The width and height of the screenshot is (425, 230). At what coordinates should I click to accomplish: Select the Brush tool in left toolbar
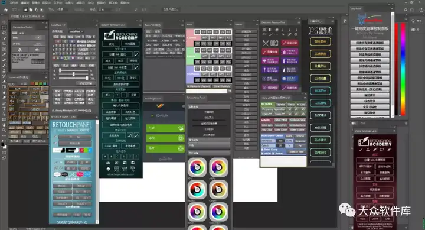pyautogui.click(x=4, y=66)
